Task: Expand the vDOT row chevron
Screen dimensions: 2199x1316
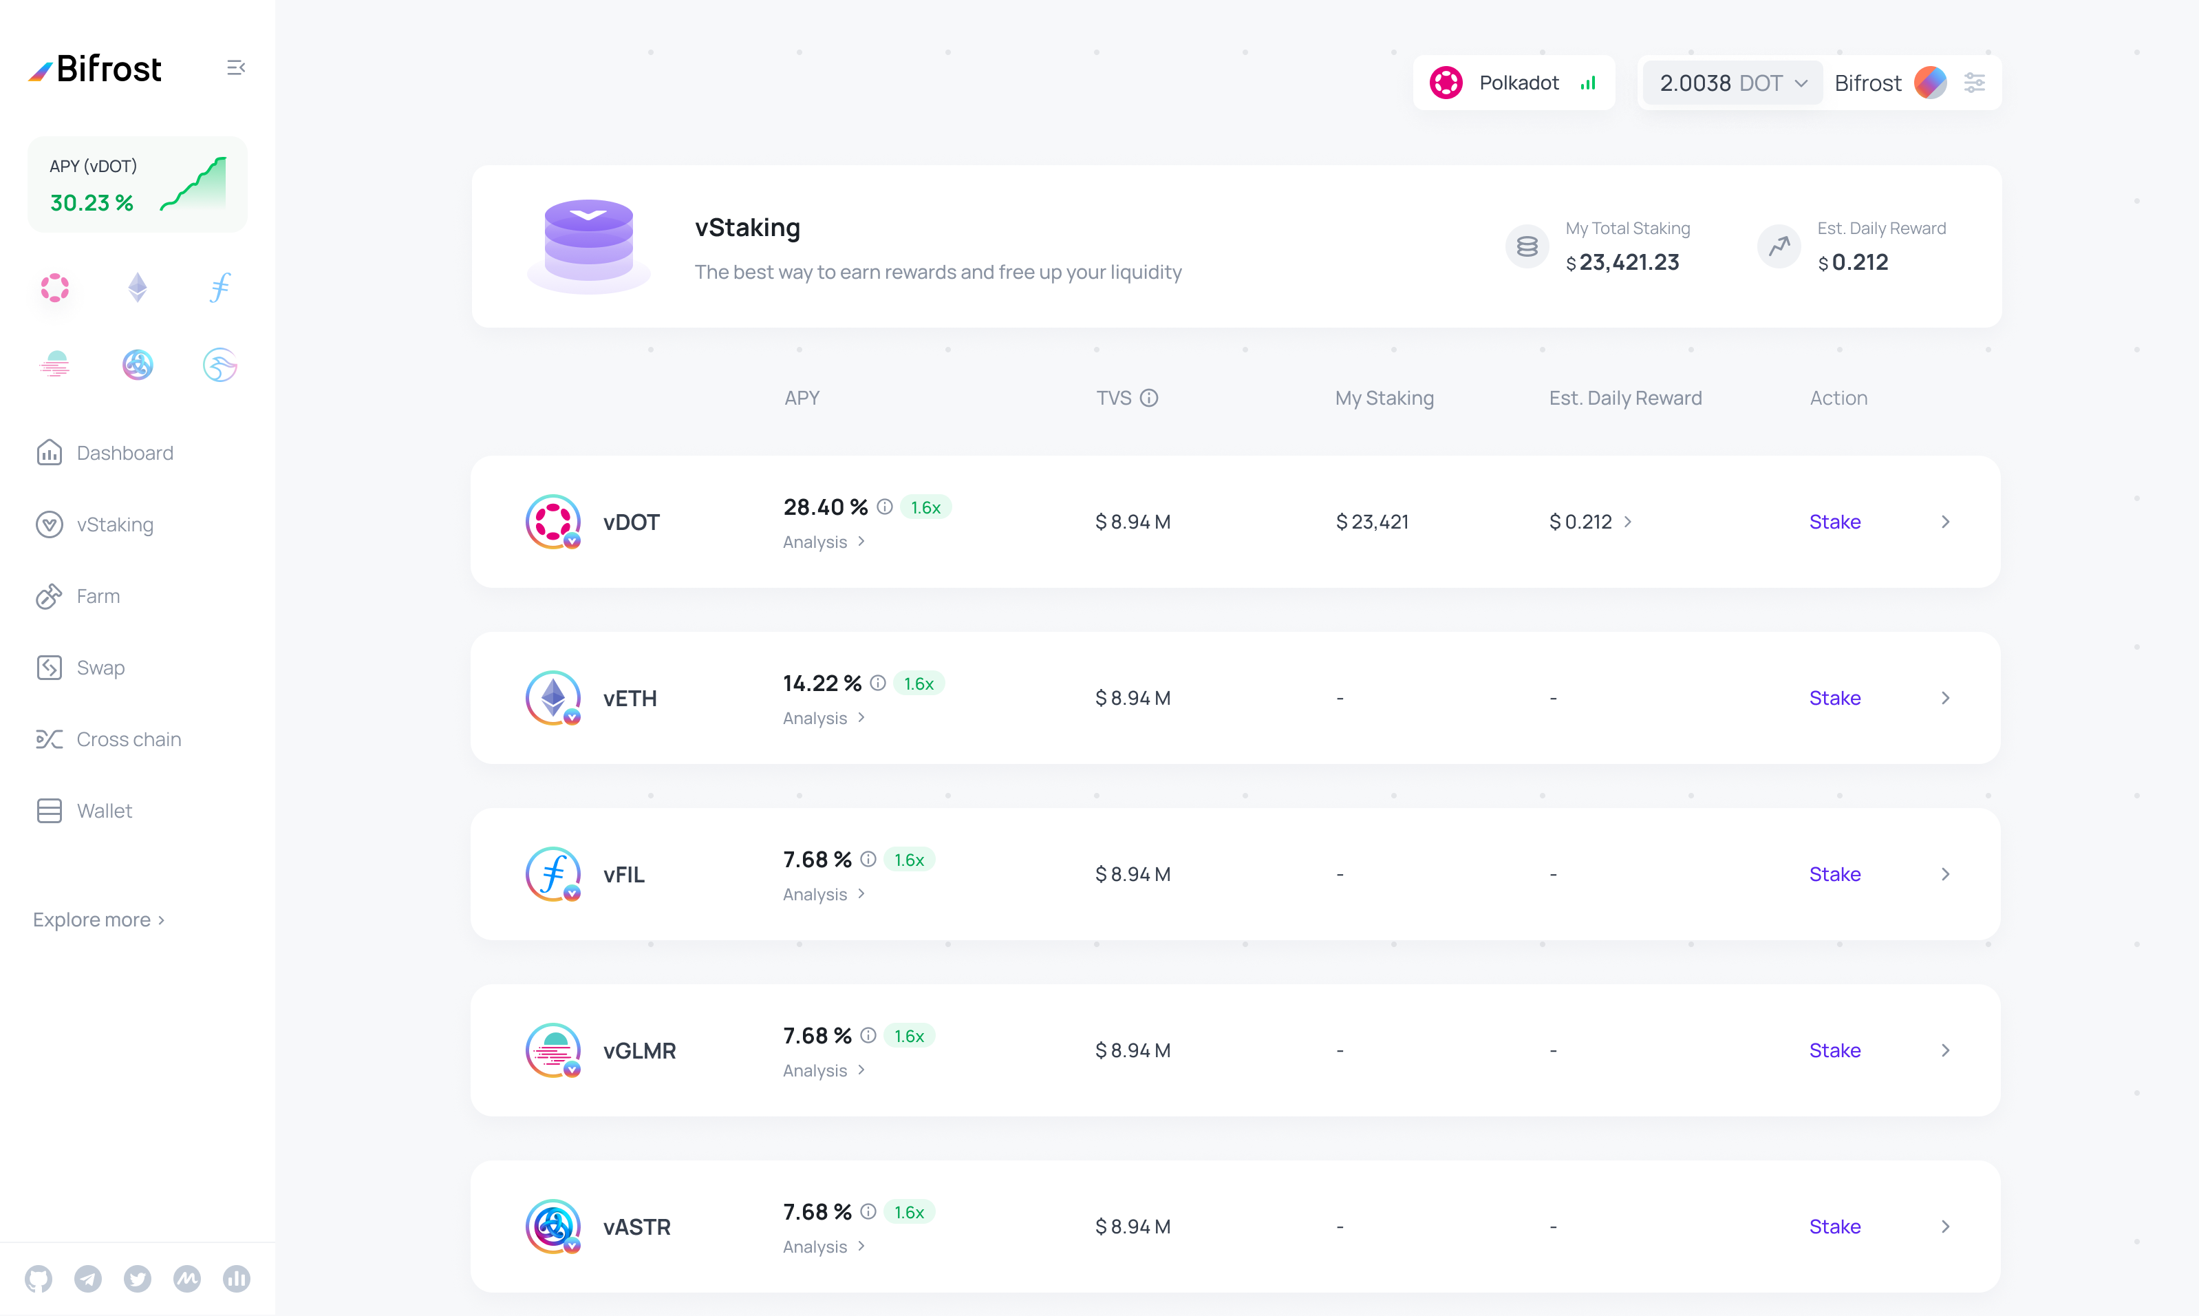Action: click(1944, 522)
